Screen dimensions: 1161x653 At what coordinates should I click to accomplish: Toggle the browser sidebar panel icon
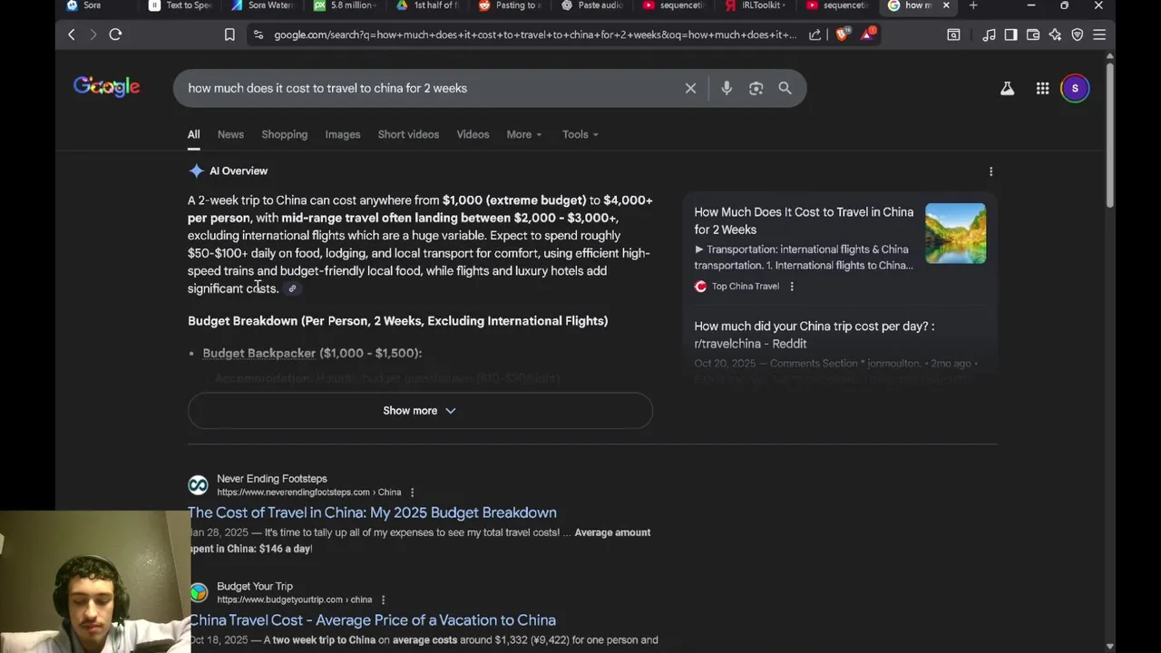(1010, 34)
